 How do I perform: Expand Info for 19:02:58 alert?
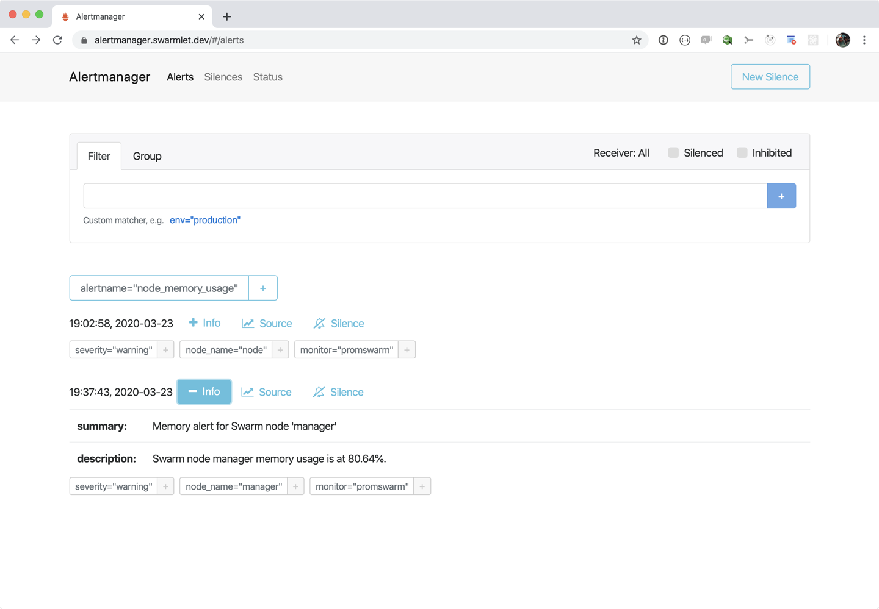204,323
